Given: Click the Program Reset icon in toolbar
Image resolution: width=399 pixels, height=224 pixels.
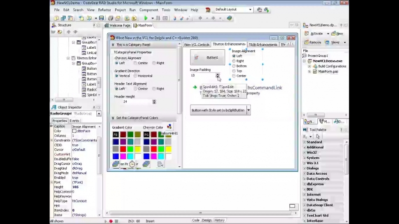Looking at the screenshot, I should (165, 18).
